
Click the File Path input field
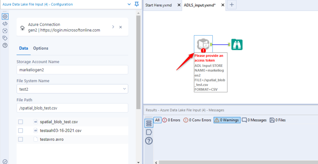click(72, 108)
